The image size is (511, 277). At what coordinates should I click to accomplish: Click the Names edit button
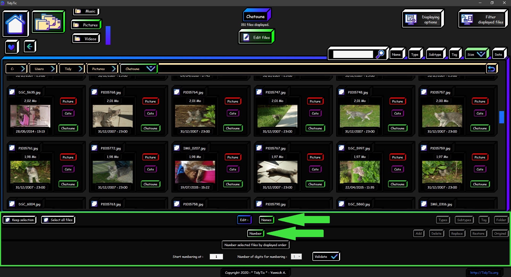pyautogui.click(x=266, y=220)
